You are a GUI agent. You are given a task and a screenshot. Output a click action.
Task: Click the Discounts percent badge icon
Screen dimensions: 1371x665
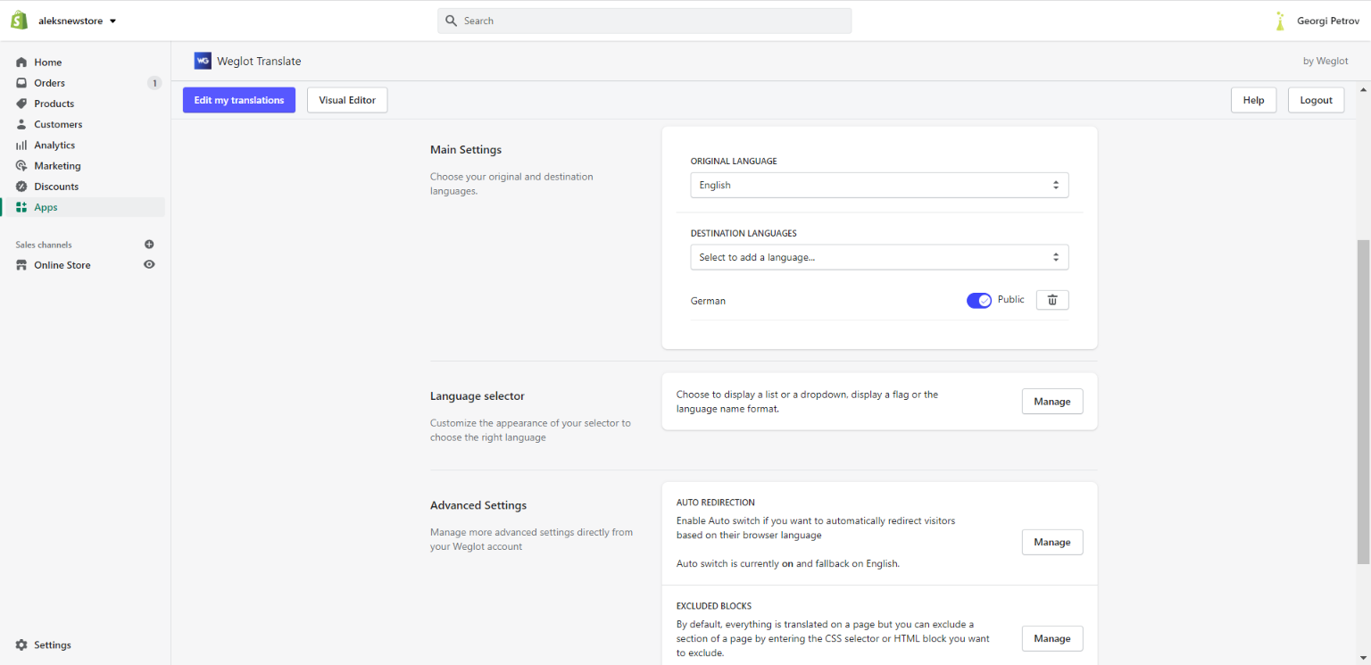(21, 187)
